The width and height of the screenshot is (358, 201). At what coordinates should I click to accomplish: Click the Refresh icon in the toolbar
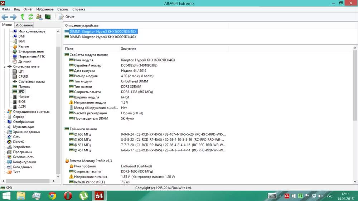(x=30, y=17)
